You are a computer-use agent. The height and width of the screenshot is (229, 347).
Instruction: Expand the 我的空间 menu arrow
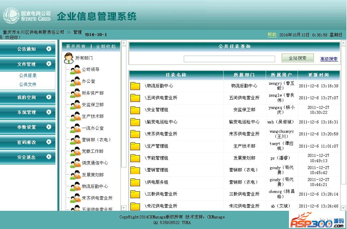pos(49,97)
